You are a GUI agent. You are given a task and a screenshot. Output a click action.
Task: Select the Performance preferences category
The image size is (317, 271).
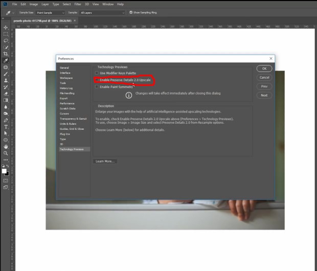click(67, 103)
